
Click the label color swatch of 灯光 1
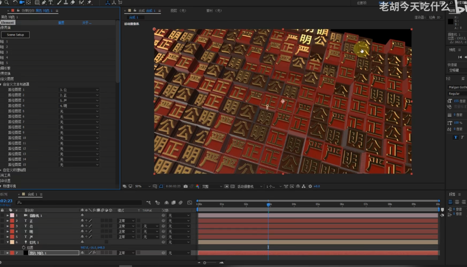(11, 242)
